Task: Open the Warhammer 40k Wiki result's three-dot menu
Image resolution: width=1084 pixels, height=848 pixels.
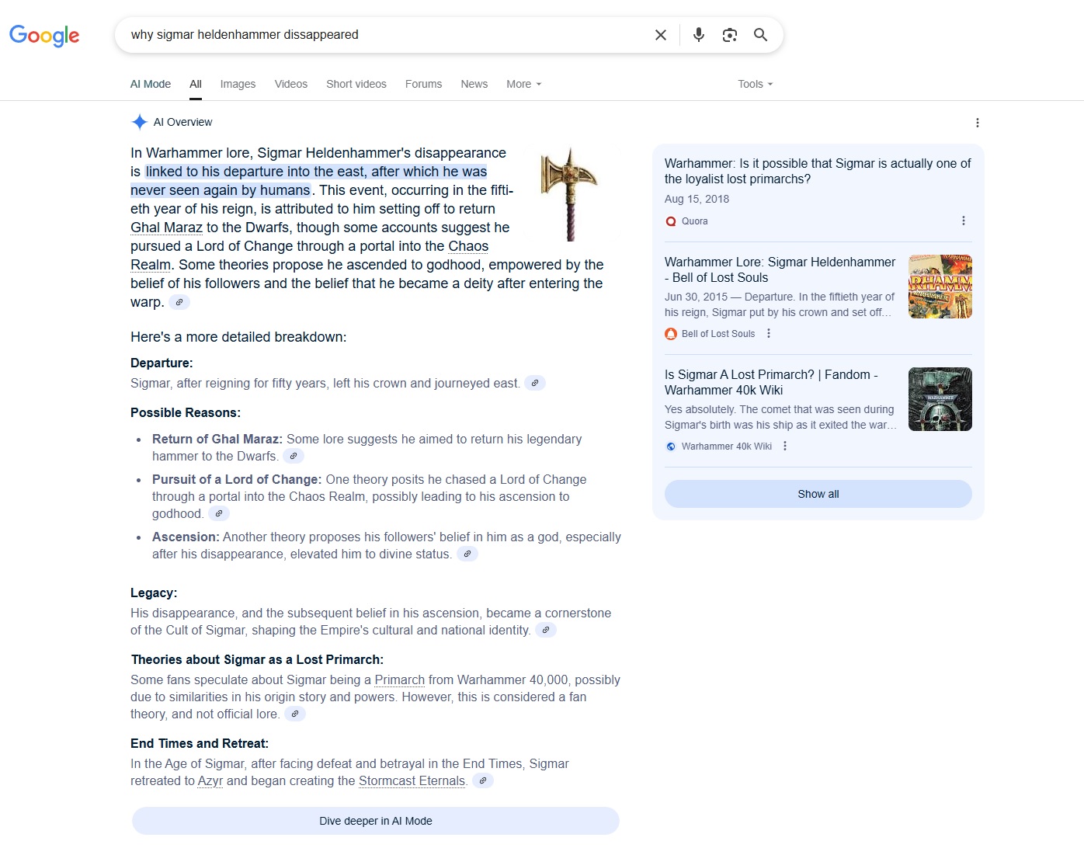Action: pos(785,446)
